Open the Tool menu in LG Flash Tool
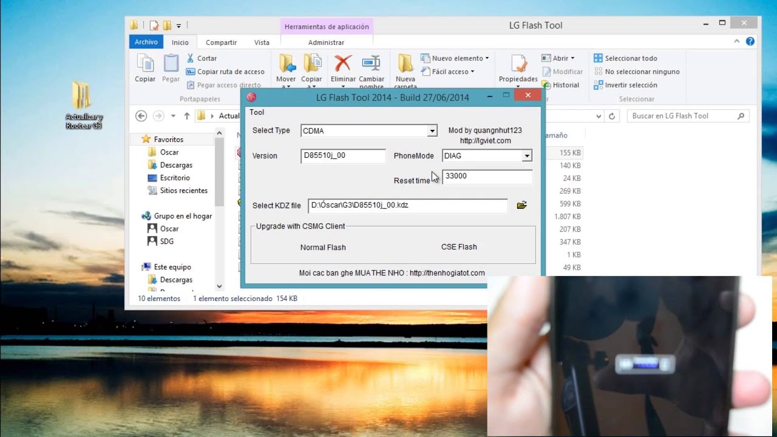 coord(257,112)
